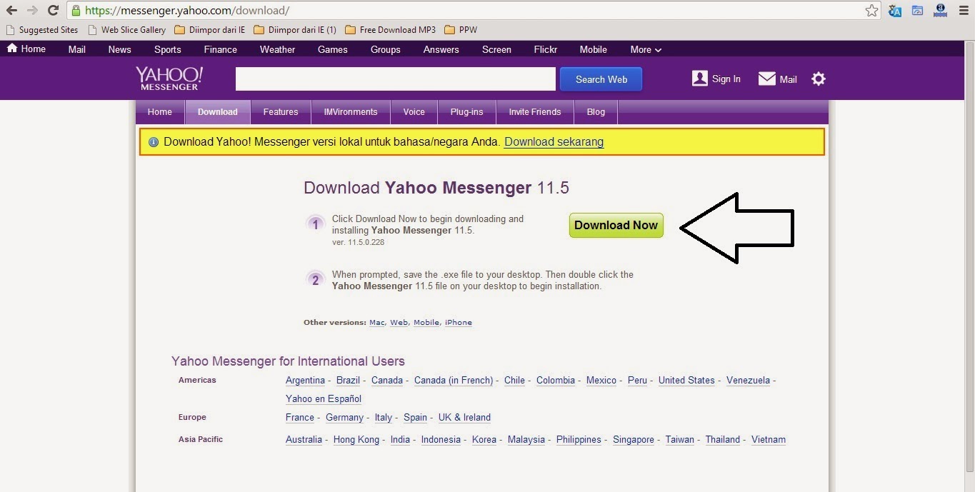
Task: Select Germany under Europe
Action: click(x=344, y=418)
